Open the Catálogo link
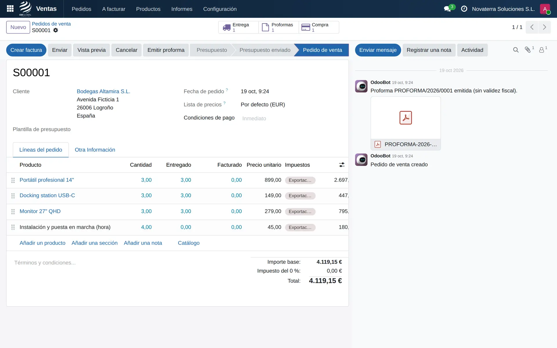The width and height of the screenshot is (557, 348). click(189, 243)
